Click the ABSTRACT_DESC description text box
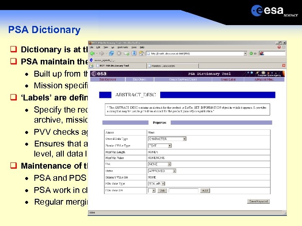This screenshot has height=226, width=302. point(187,109)
